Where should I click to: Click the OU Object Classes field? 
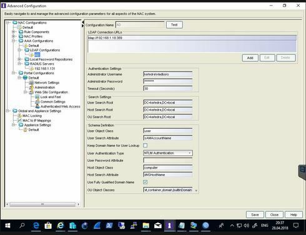coord(168,190)
